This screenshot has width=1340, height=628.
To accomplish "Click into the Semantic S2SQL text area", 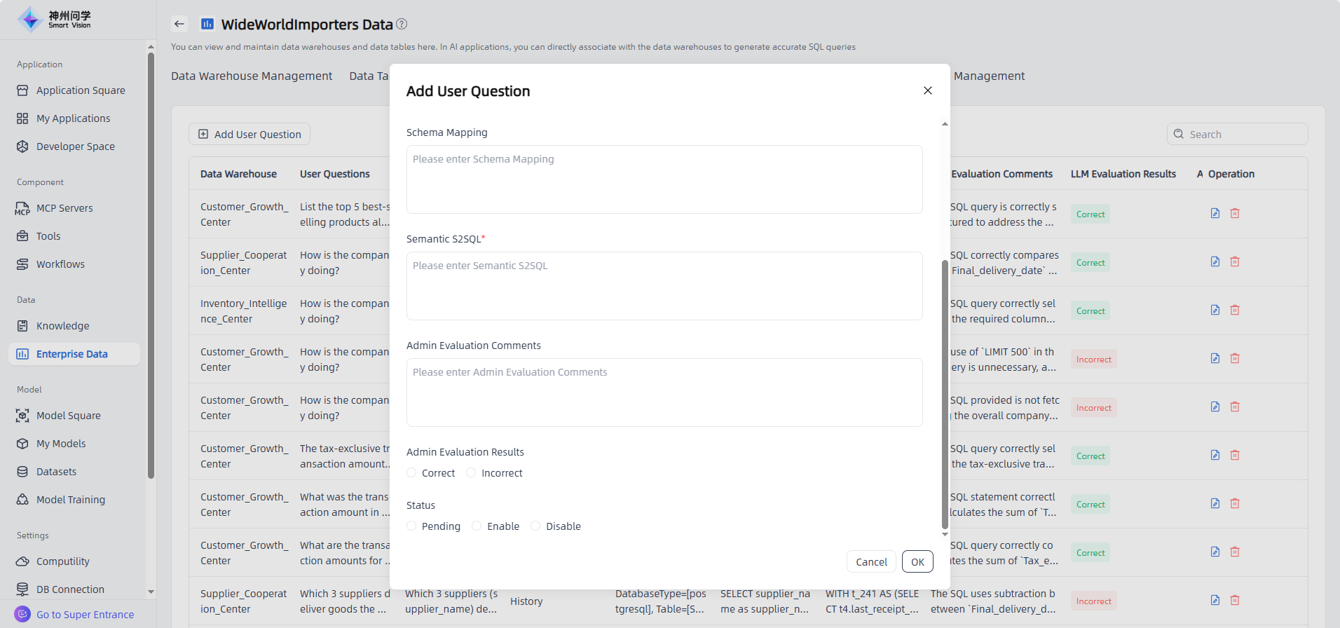I will [664, 286].
